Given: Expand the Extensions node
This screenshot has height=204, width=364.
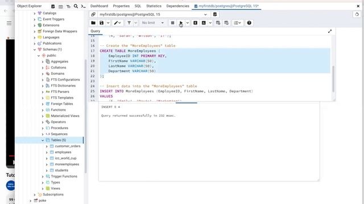Looking at the screenshot, I should 35,25.
